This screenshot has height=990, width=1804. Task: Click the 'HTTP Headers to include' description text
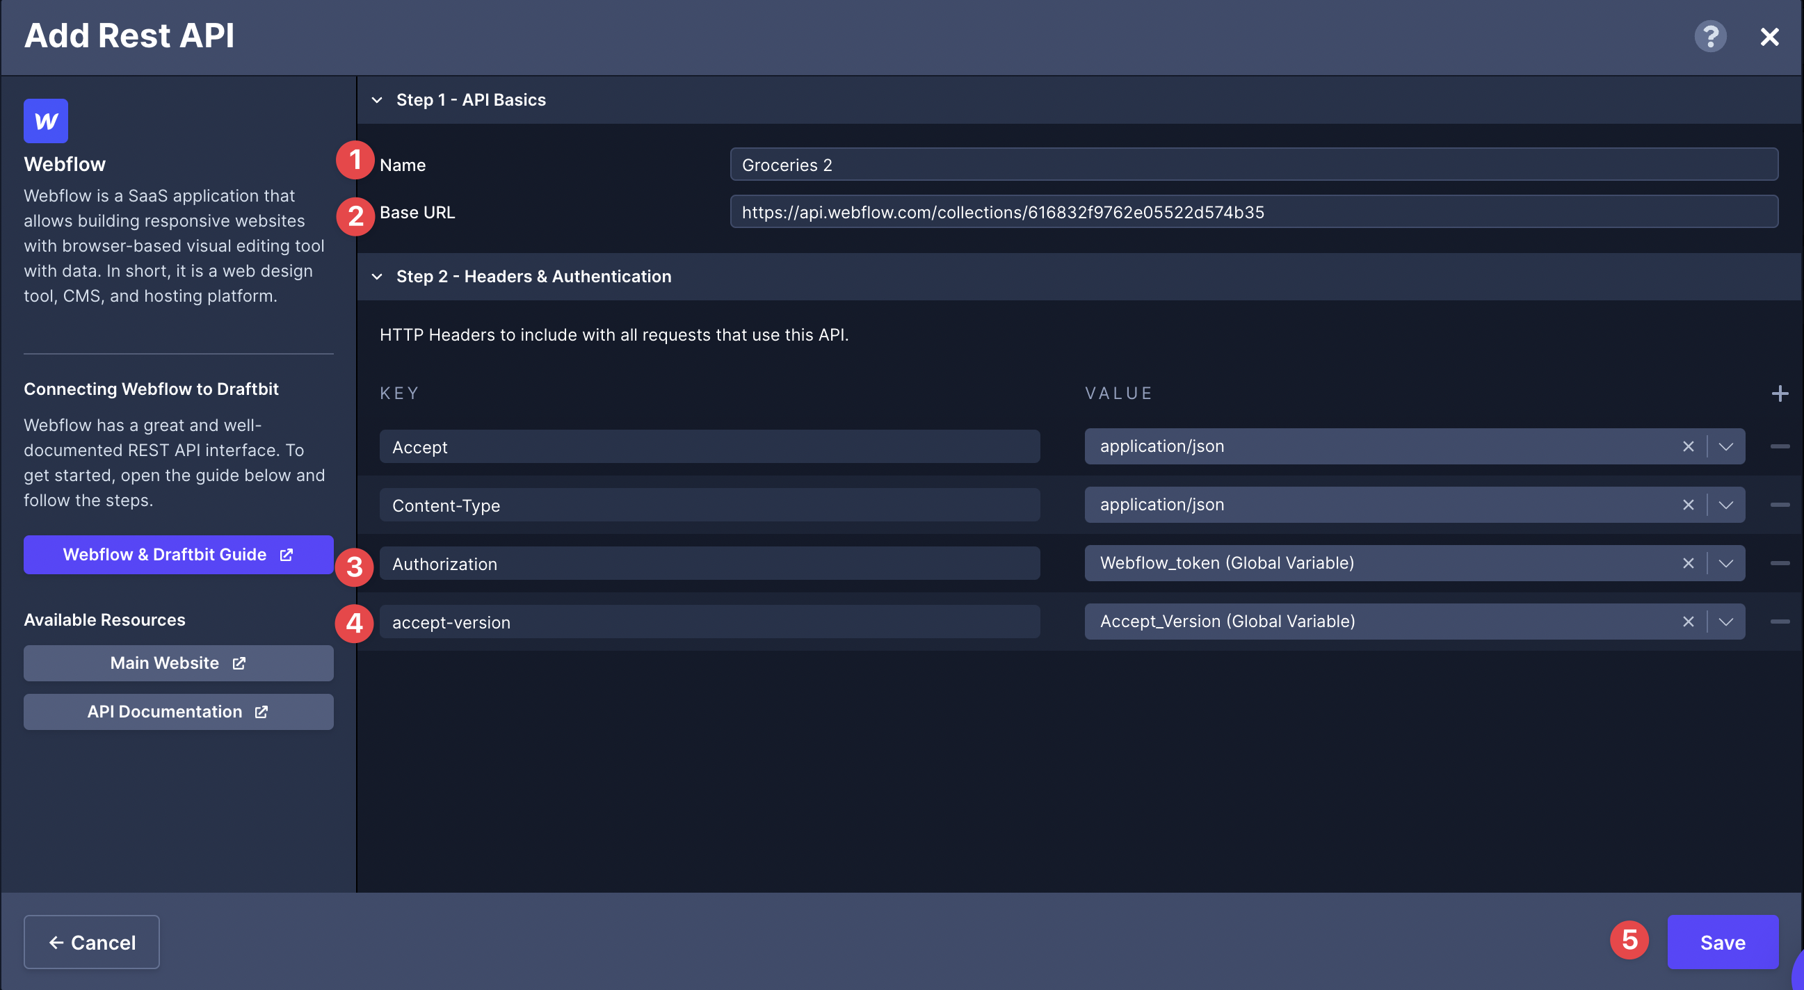point(613,334)
